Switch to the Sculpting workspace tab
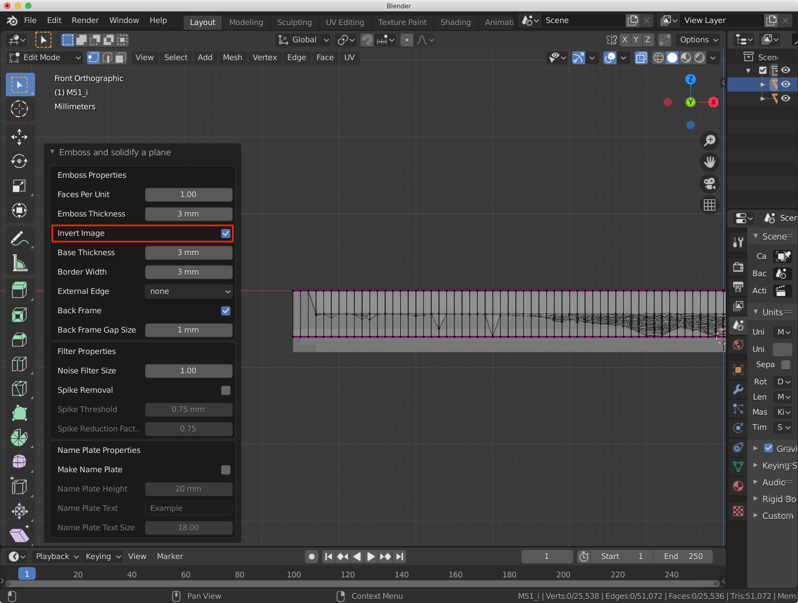 pos(294,22)
